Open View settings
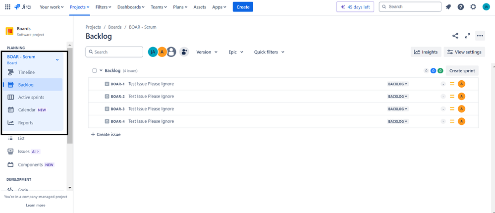The width and height of the screenshot is (495, 213). tap(464, 52)
